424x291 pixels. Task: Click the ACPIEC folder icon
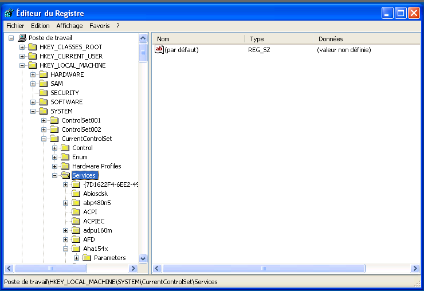coord(76,221)
